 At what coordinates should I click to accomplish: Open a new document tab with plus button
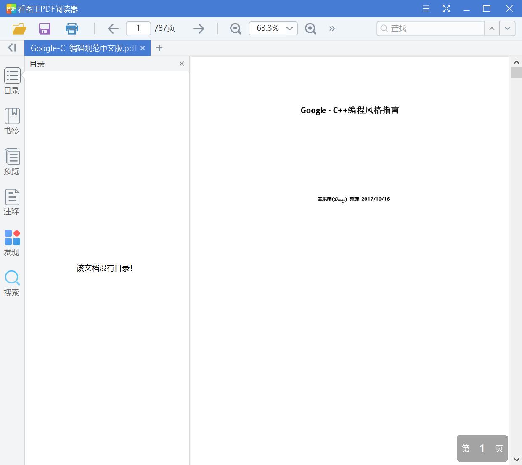click(159, 48)
